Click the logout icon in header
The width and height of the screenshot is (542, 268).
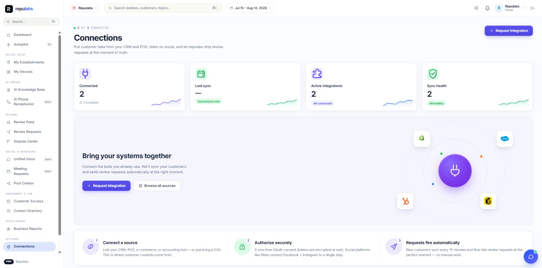click(533, 8)
